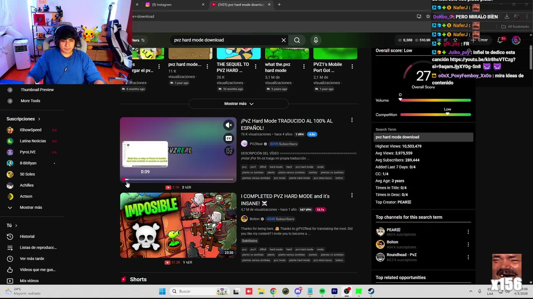Click the Crear button
The height and width of the screenshot is (299, 533).
tap(480, 40)
